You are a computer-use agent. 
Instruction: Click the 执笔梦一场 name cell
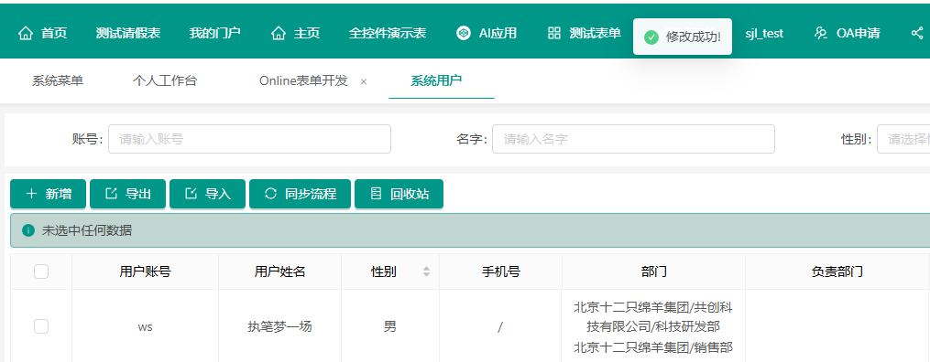click(280, 326)
